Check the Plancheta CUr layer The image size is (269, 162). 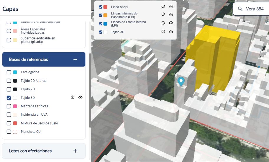tap(9, 132)
